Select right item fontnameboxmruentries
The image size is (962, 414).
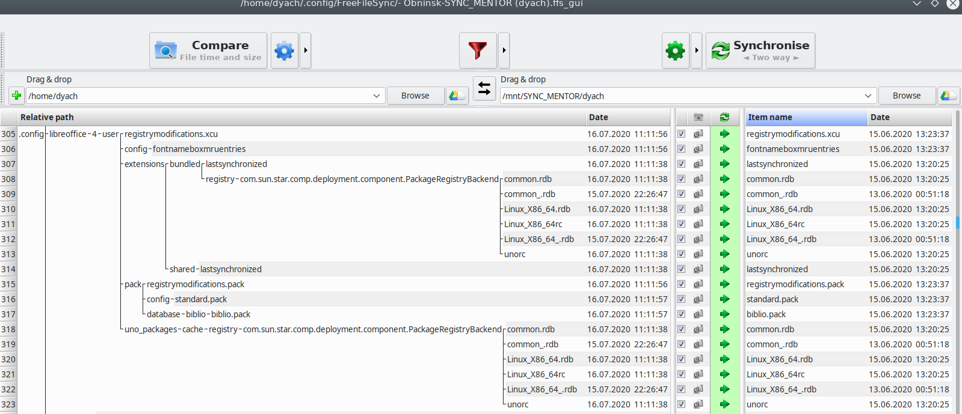click(x=793, y=149)
